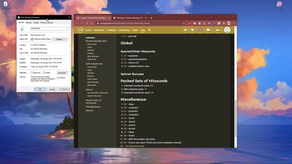Viewport: 292px width, 164px height.
Task: Open the help menu
Action: coord(143,30)
